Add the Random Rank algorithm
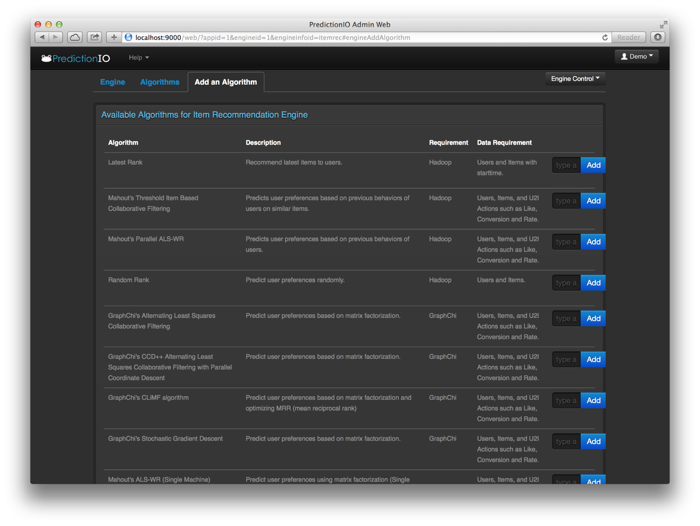Viewport: 700px width, 526px height. [x=593, y=283]
